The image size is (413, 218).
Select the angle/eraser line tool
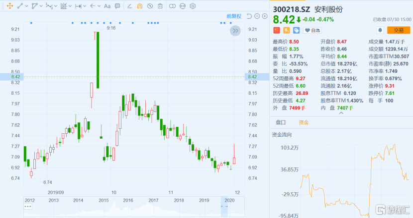[129, 6]
